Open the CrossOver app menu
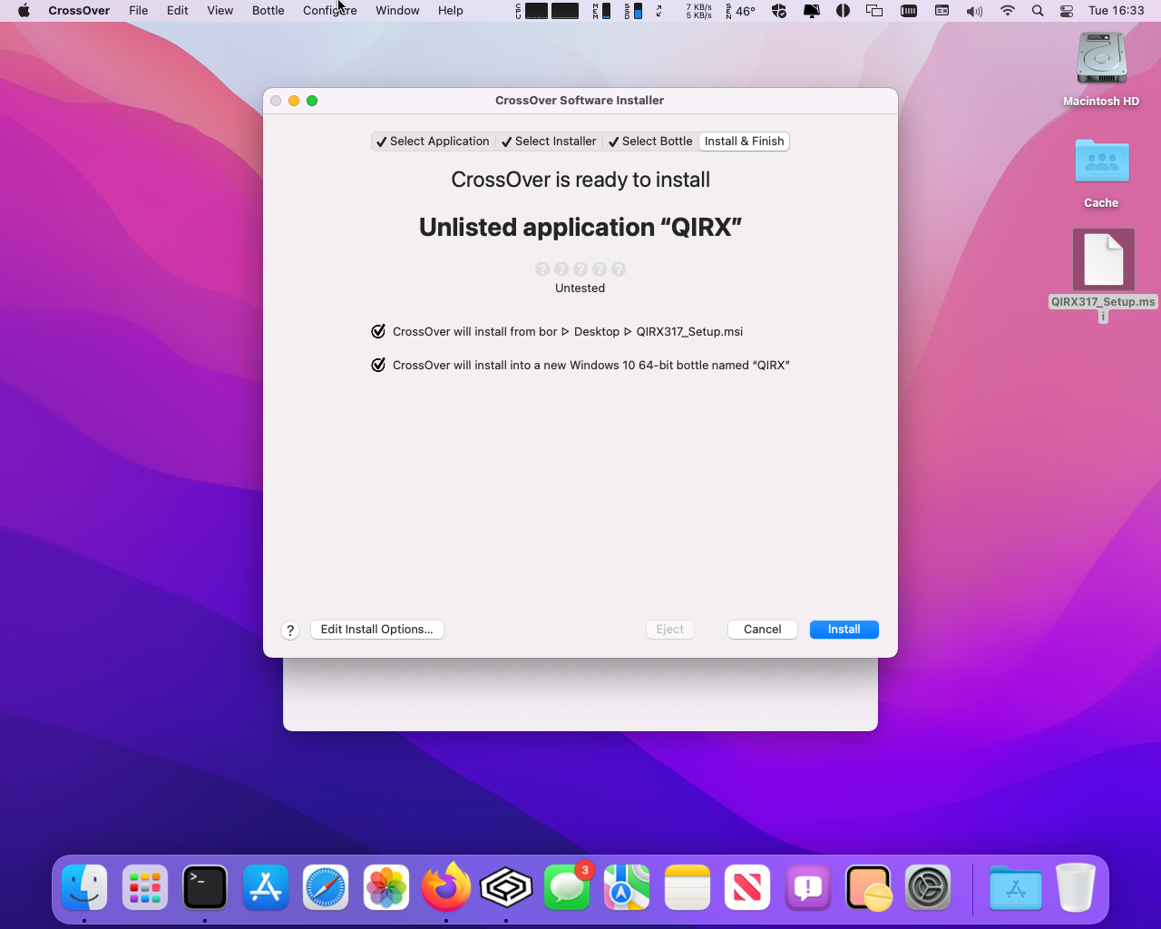 79,11
